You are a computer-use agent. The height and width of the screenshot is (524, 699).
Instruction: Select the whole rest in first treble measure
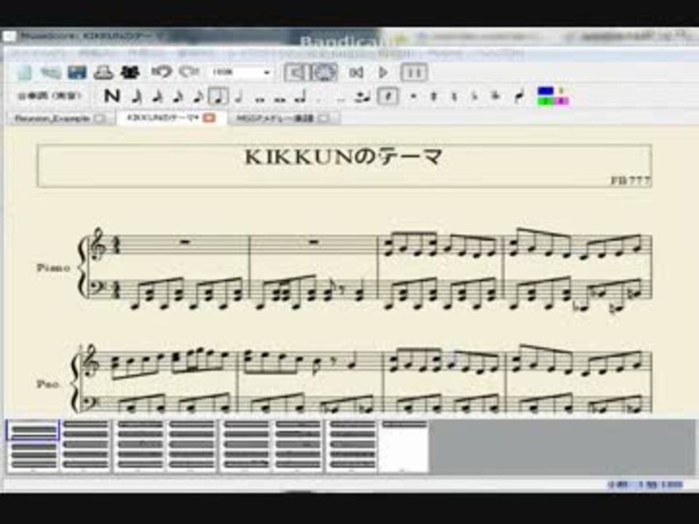point(185,242)
